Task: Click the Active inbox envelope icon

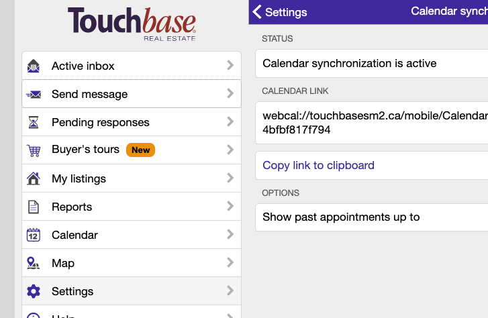Action: 33,66
